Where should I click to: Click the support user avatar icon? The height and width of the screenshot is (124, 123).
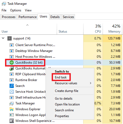[10, 38]
